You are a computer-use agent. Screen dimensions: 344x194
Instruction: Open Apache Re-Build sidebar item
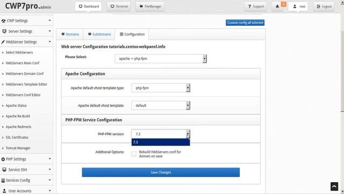18,116
